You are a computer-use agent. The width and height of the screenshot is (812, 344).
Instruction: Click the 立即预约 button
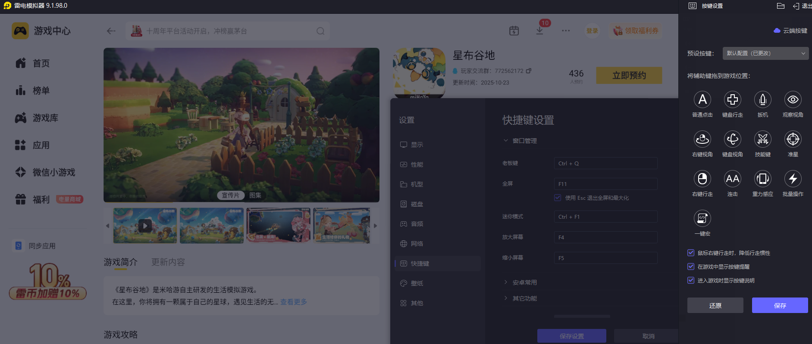pos(629,75)
